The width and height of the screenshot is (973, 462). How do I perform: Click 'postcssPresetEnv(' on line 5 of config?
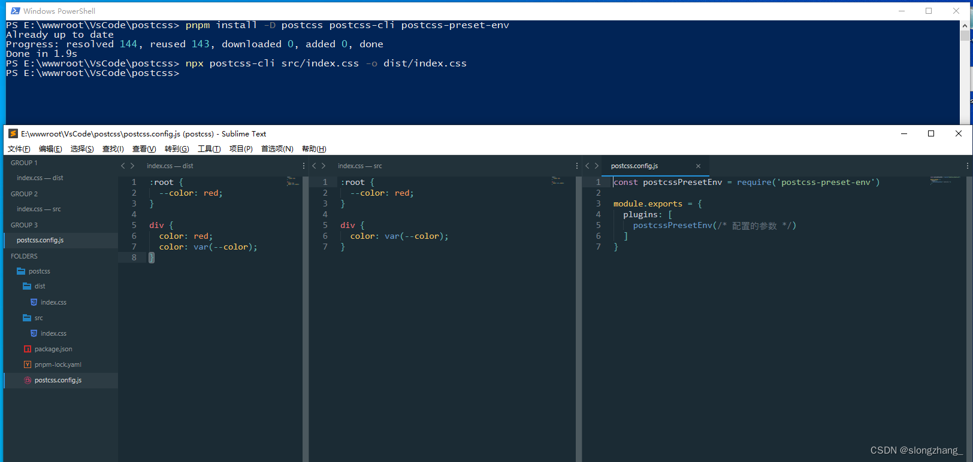click(675, 225)
